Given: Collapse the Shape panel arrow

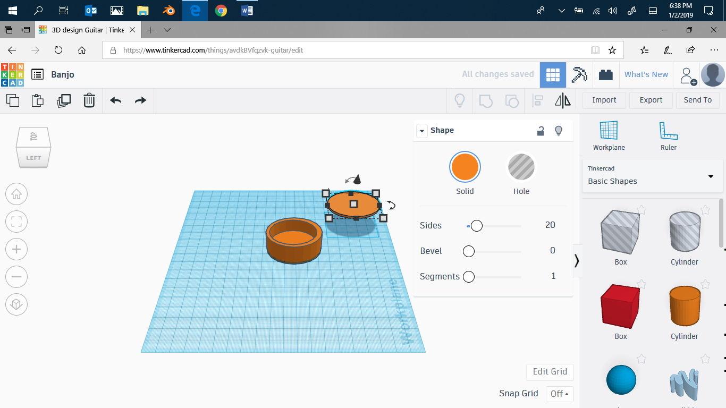Looking at the screenshot, I should 422,131.
